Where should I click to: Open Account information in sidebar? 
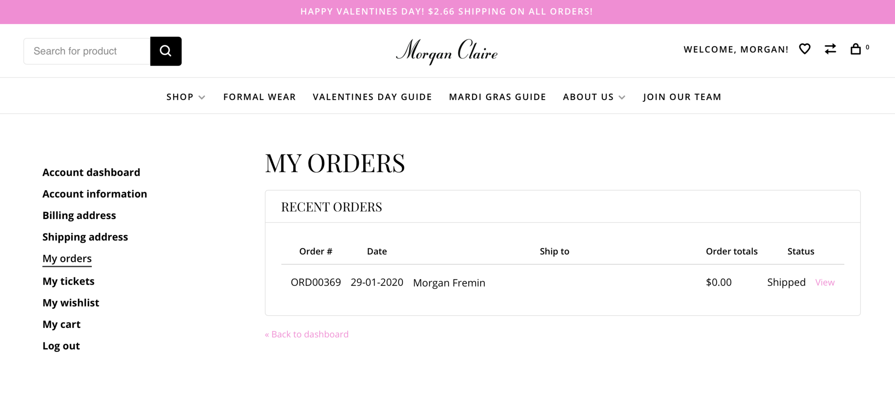click(x=95, y=194)
